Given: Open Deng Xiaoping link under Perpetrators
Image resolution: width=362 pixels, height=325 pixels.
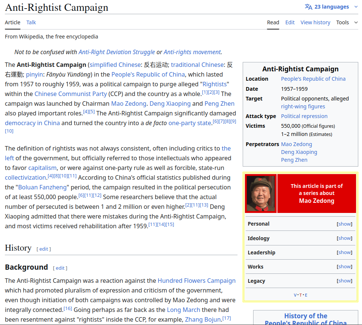Looking at the screenshot, I should (x=299, y=152).
